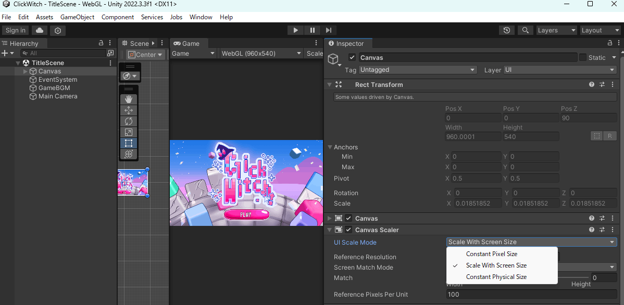Collapse the Rect Transform component
624x305 pixels.
point(329,84)
